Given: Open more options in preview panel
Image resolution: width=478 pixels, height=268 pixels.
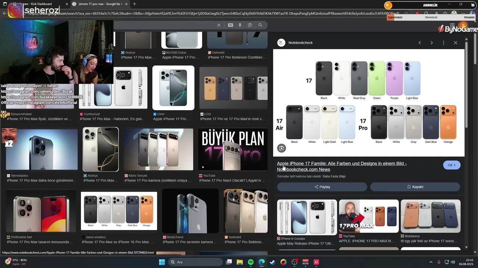Looking at the screenshot, I should 444,43.
